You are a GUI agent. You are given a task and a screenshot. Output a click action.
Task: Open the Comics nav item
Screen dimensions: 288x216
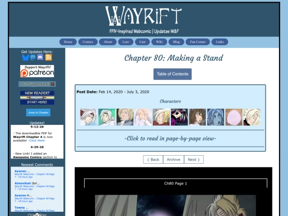pos(88,42)
